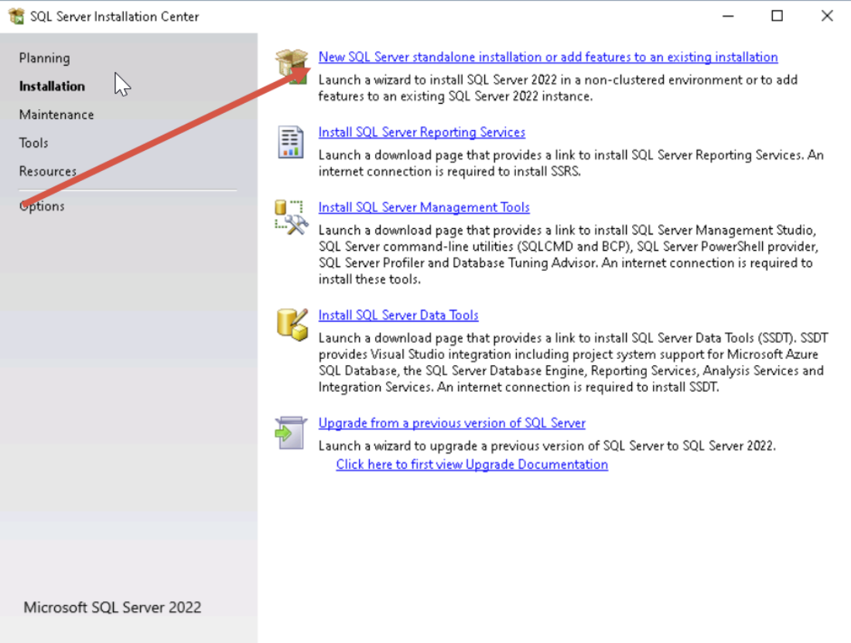851x643 pixels.
Task: Click the non-clustered environment wizard description
Action: (x=558, y=88)
